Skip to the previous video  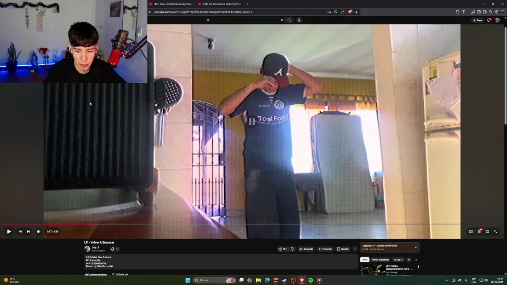[x=20, y=232]
